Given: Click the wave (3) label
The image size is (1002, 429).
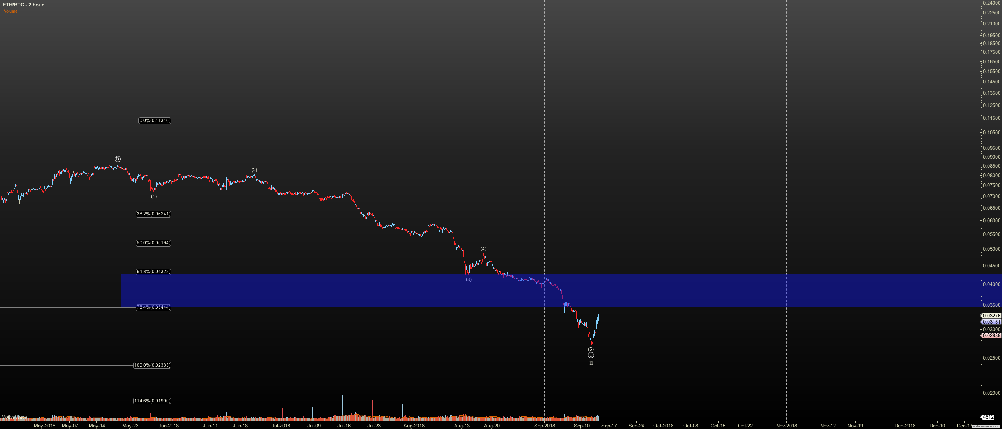Looking at the screenshot, I should coord(468,280).
